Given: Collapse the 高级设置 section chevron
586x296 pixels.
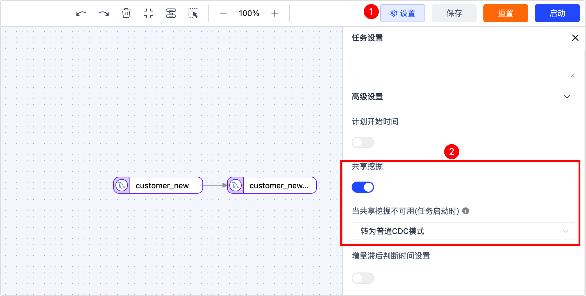Looking at the screenshot, I should coord(567,97).
